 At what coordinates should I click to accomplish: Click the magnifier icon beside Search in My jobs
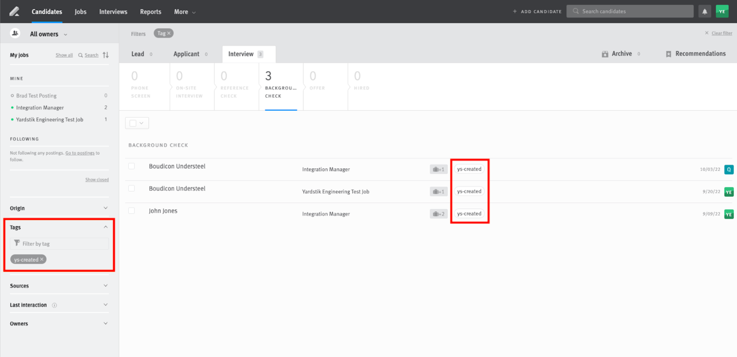click(x=80, y=55)
